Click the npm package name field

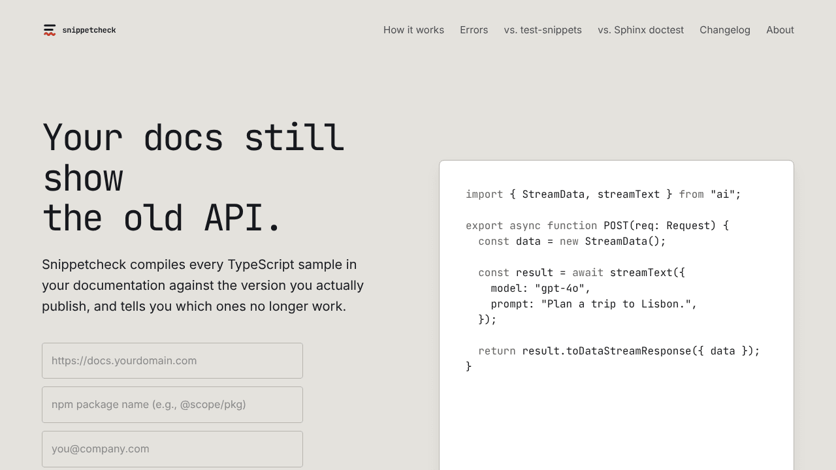[172, 405]
